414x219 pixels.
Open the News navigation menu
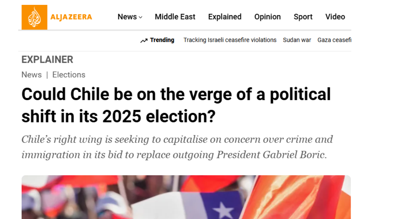[x=127, y=17]
